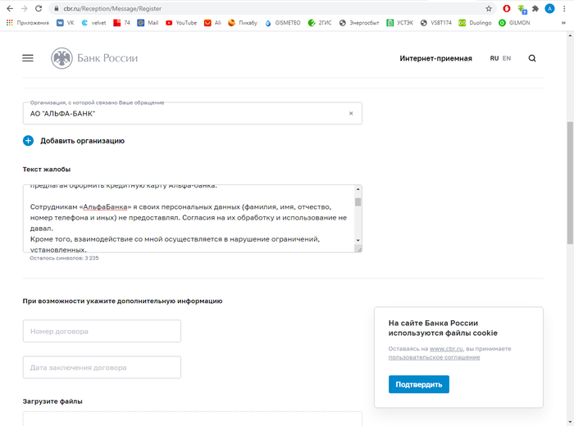Screen dimensions: 574x426
Task: Click the Номер договора input field
Action: click(102, 331)
